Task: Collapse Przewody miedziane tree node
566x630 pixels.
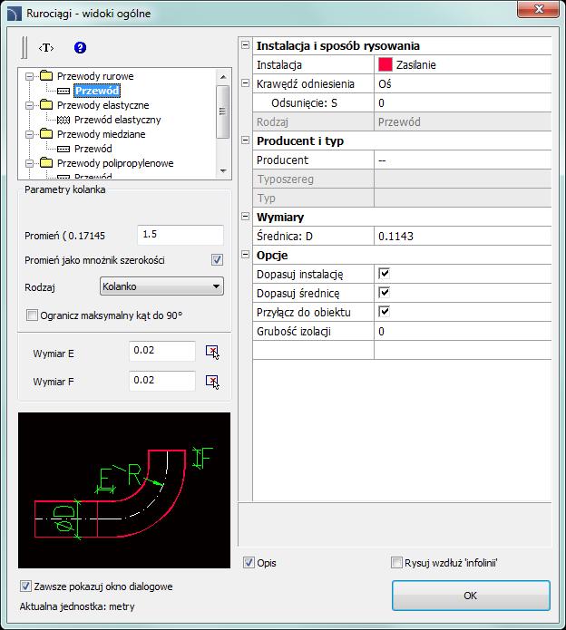Action: pos(29,134)
